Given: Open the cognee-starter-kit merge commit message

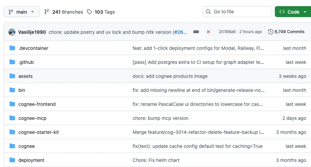Looking at the screenshot, I should pyautogui.click(x=198, y=132).
